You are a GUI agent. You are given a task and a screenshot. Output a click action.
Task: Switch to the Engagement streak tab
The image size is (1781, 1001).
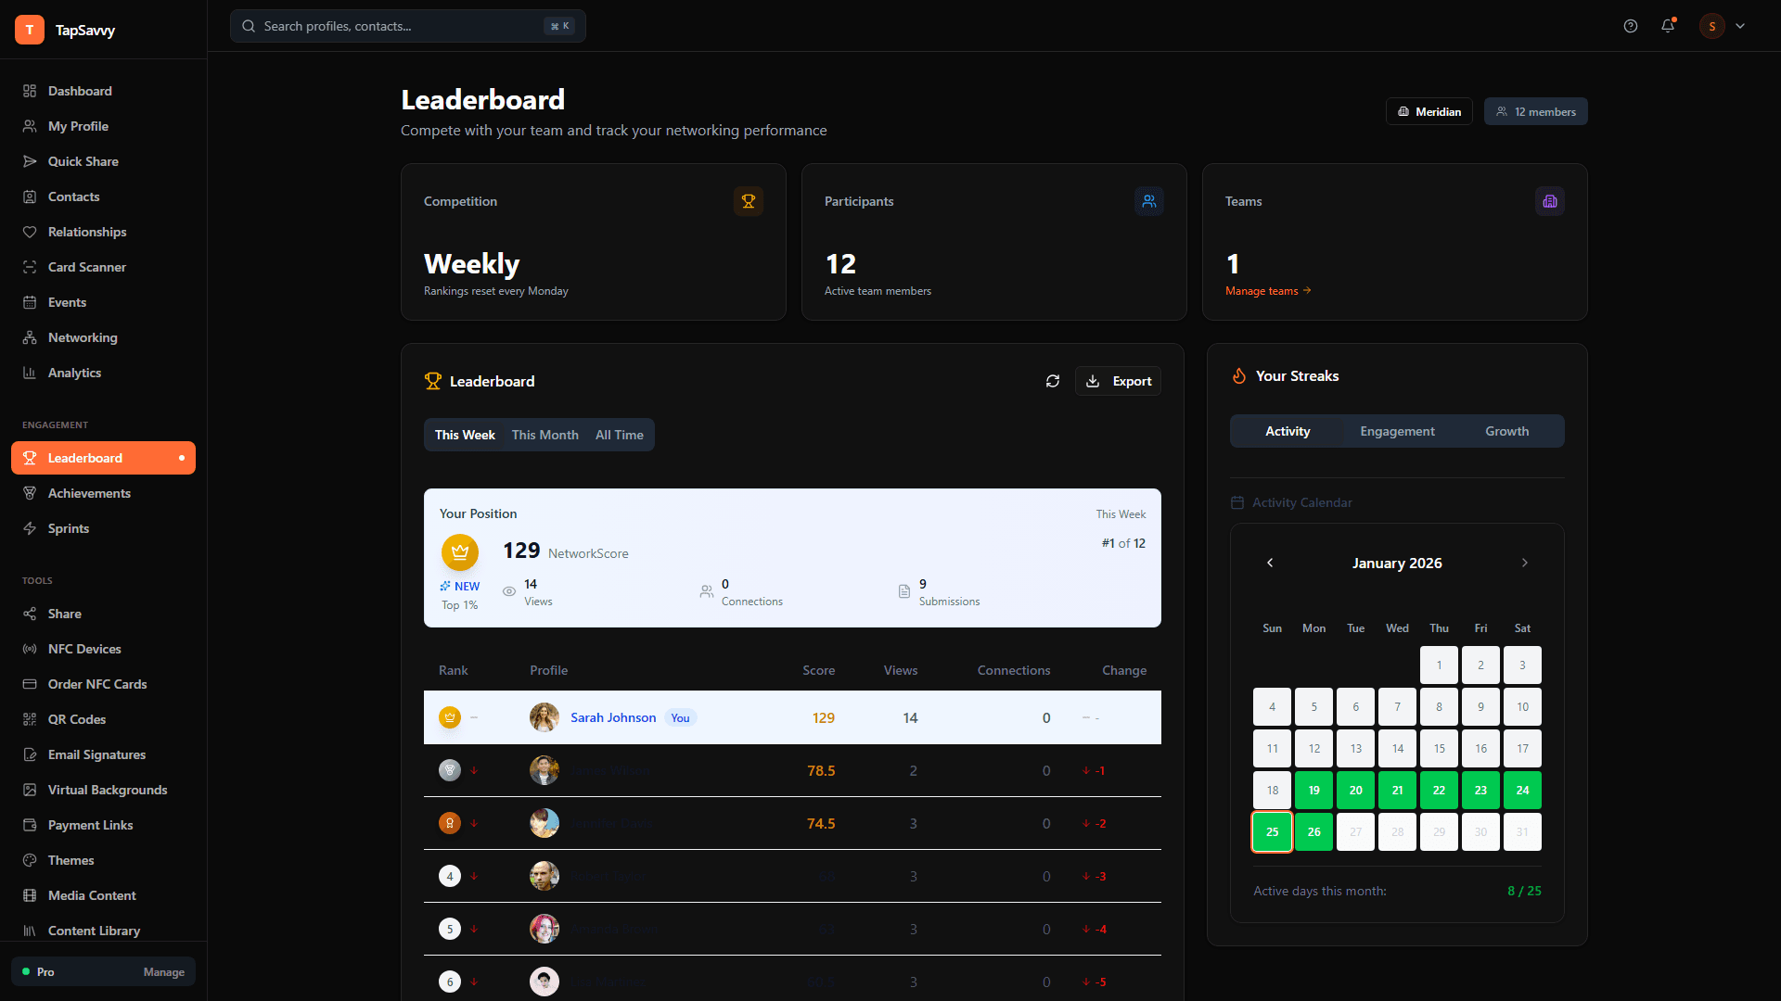(x=1397, y=430)
